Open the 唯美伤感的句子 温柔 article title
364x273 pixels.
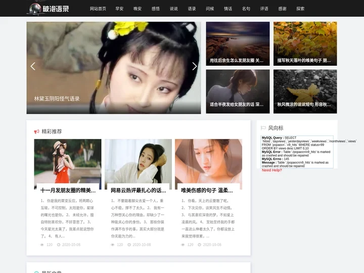tap(207, 191)
